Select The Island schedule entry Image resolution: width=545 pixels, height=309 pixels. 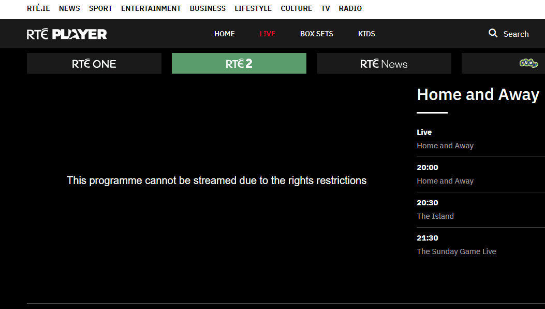pyautogui.click(x=481, y=209)
